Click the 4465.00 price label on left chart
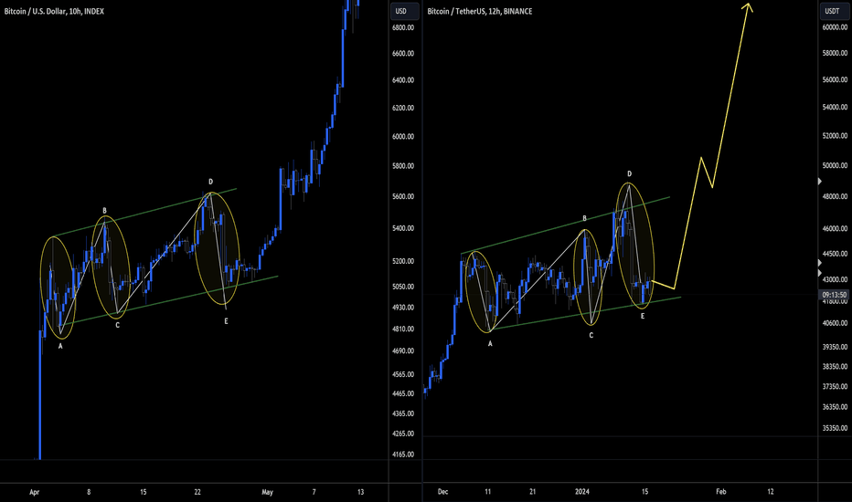 403,393
